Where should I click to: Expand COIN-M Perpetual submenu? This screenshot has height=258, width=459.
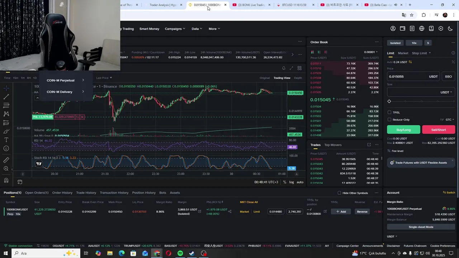coord(65,80)
